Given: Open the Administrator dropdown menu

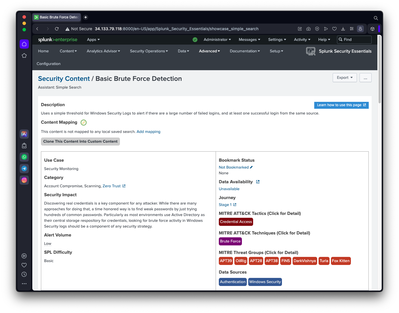Looking at the screenshot, I should click(217, 40).
